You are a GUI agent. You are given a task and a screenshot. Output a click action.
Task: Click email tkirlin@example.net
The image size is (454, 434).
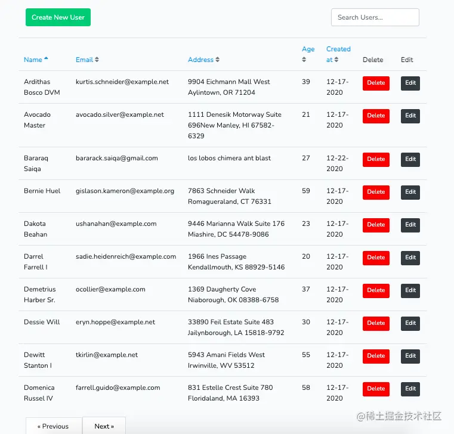point(107,355)
